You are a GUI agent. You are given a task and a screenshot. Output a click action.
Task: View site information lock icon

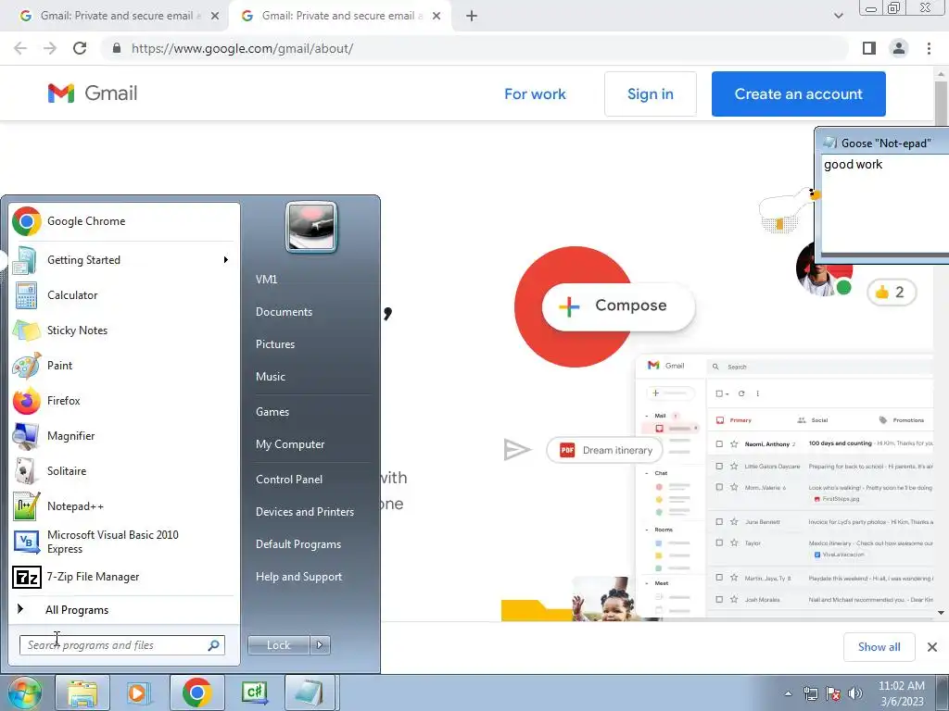(x=117, y=48)
